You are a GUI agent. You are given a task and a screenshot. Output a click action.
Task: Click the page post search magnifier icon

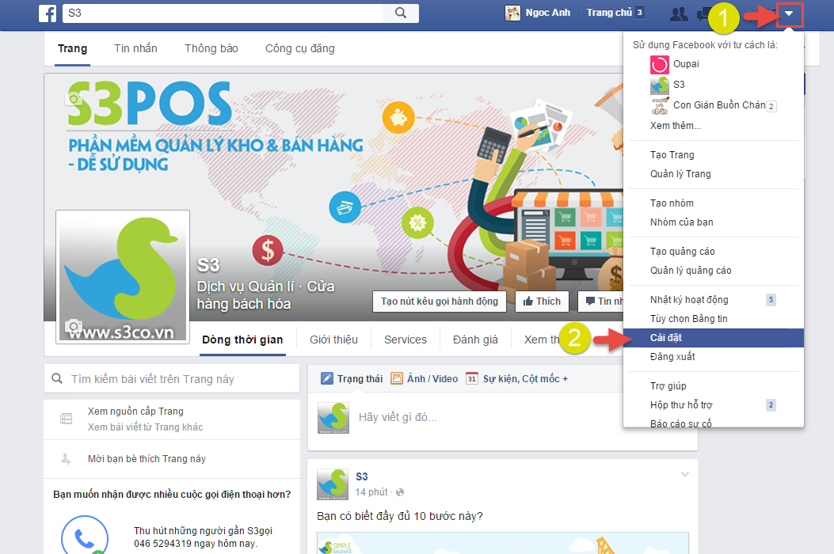point(57,379)
